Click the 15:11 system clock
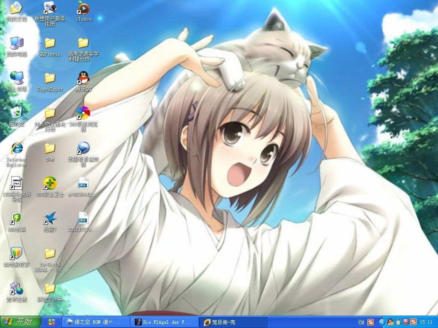 pyautogui.click(x=426, y=322)
